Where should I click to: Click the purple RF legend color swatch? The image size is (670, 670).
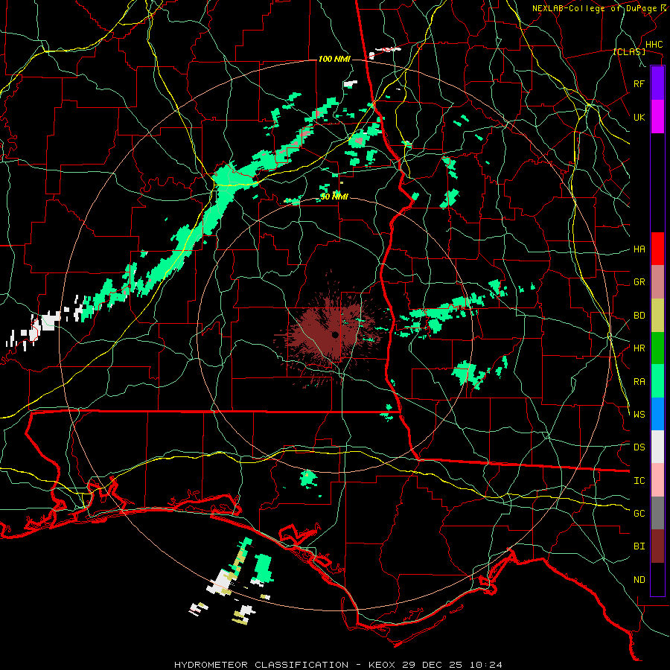pos(657,83)
